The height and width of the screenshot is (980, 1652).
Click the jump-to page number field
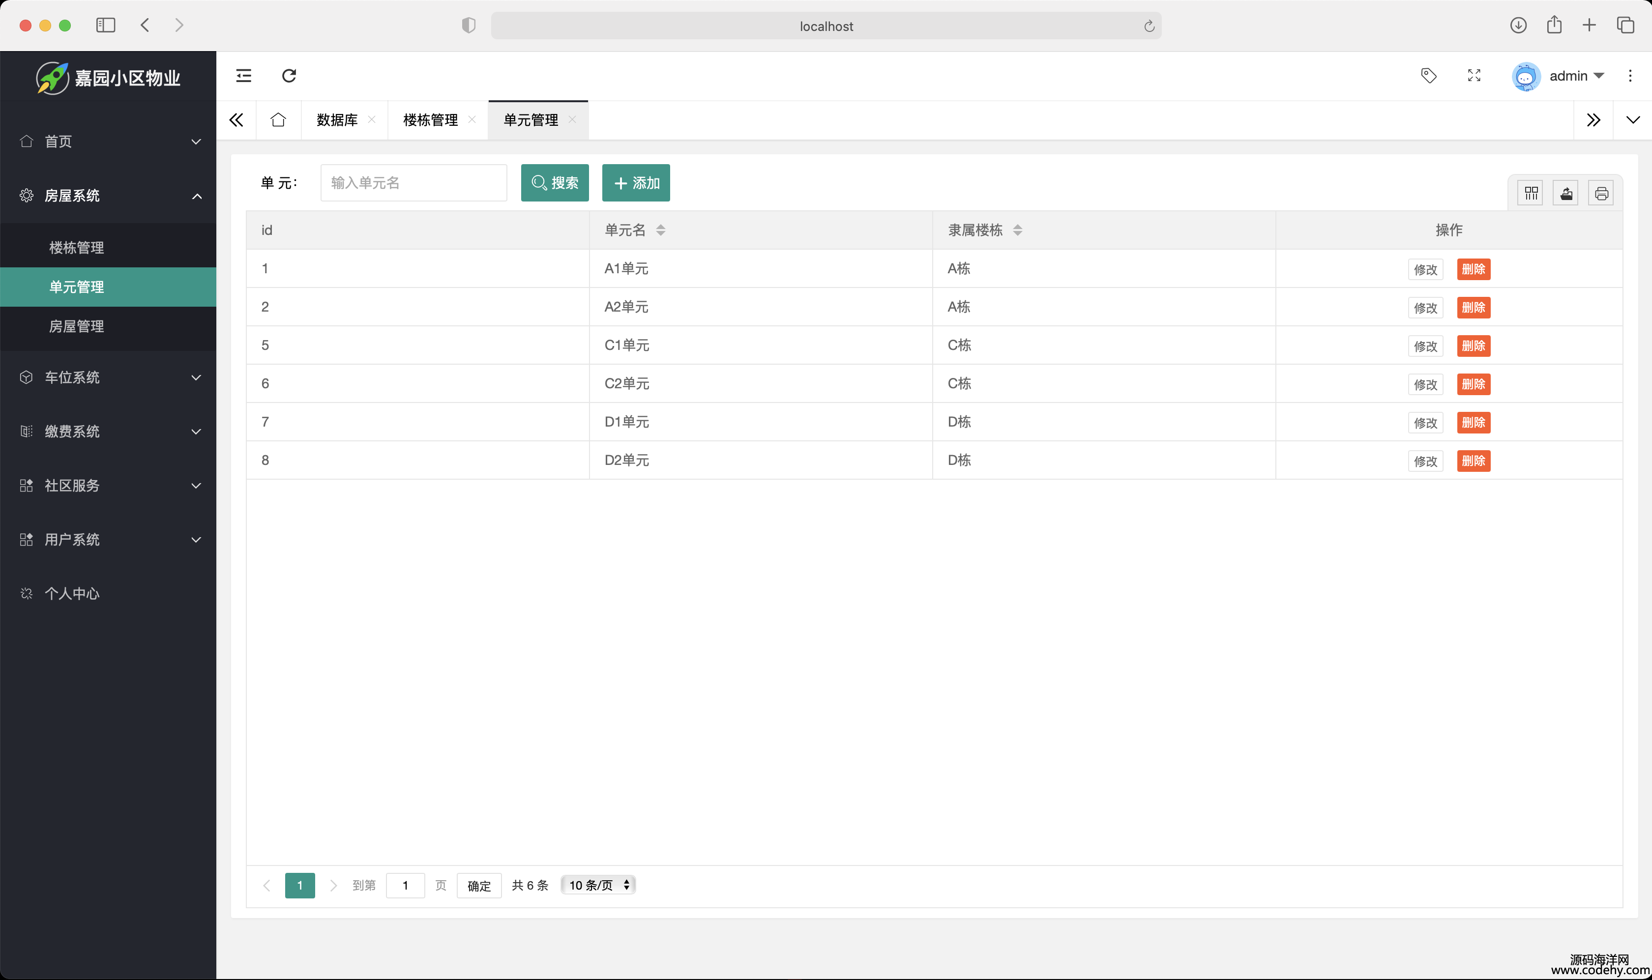405,886
